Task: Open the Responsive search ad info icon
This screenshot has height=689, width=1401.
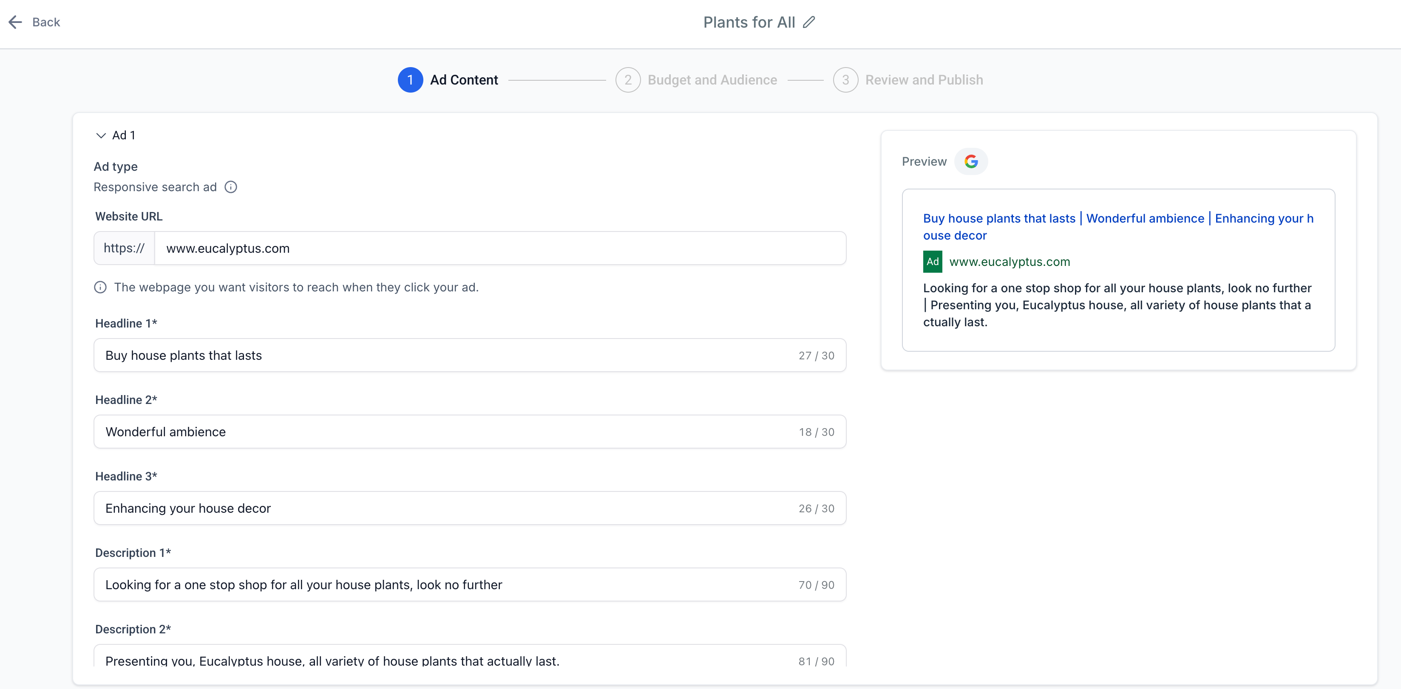Action: [x=231, y=187]
